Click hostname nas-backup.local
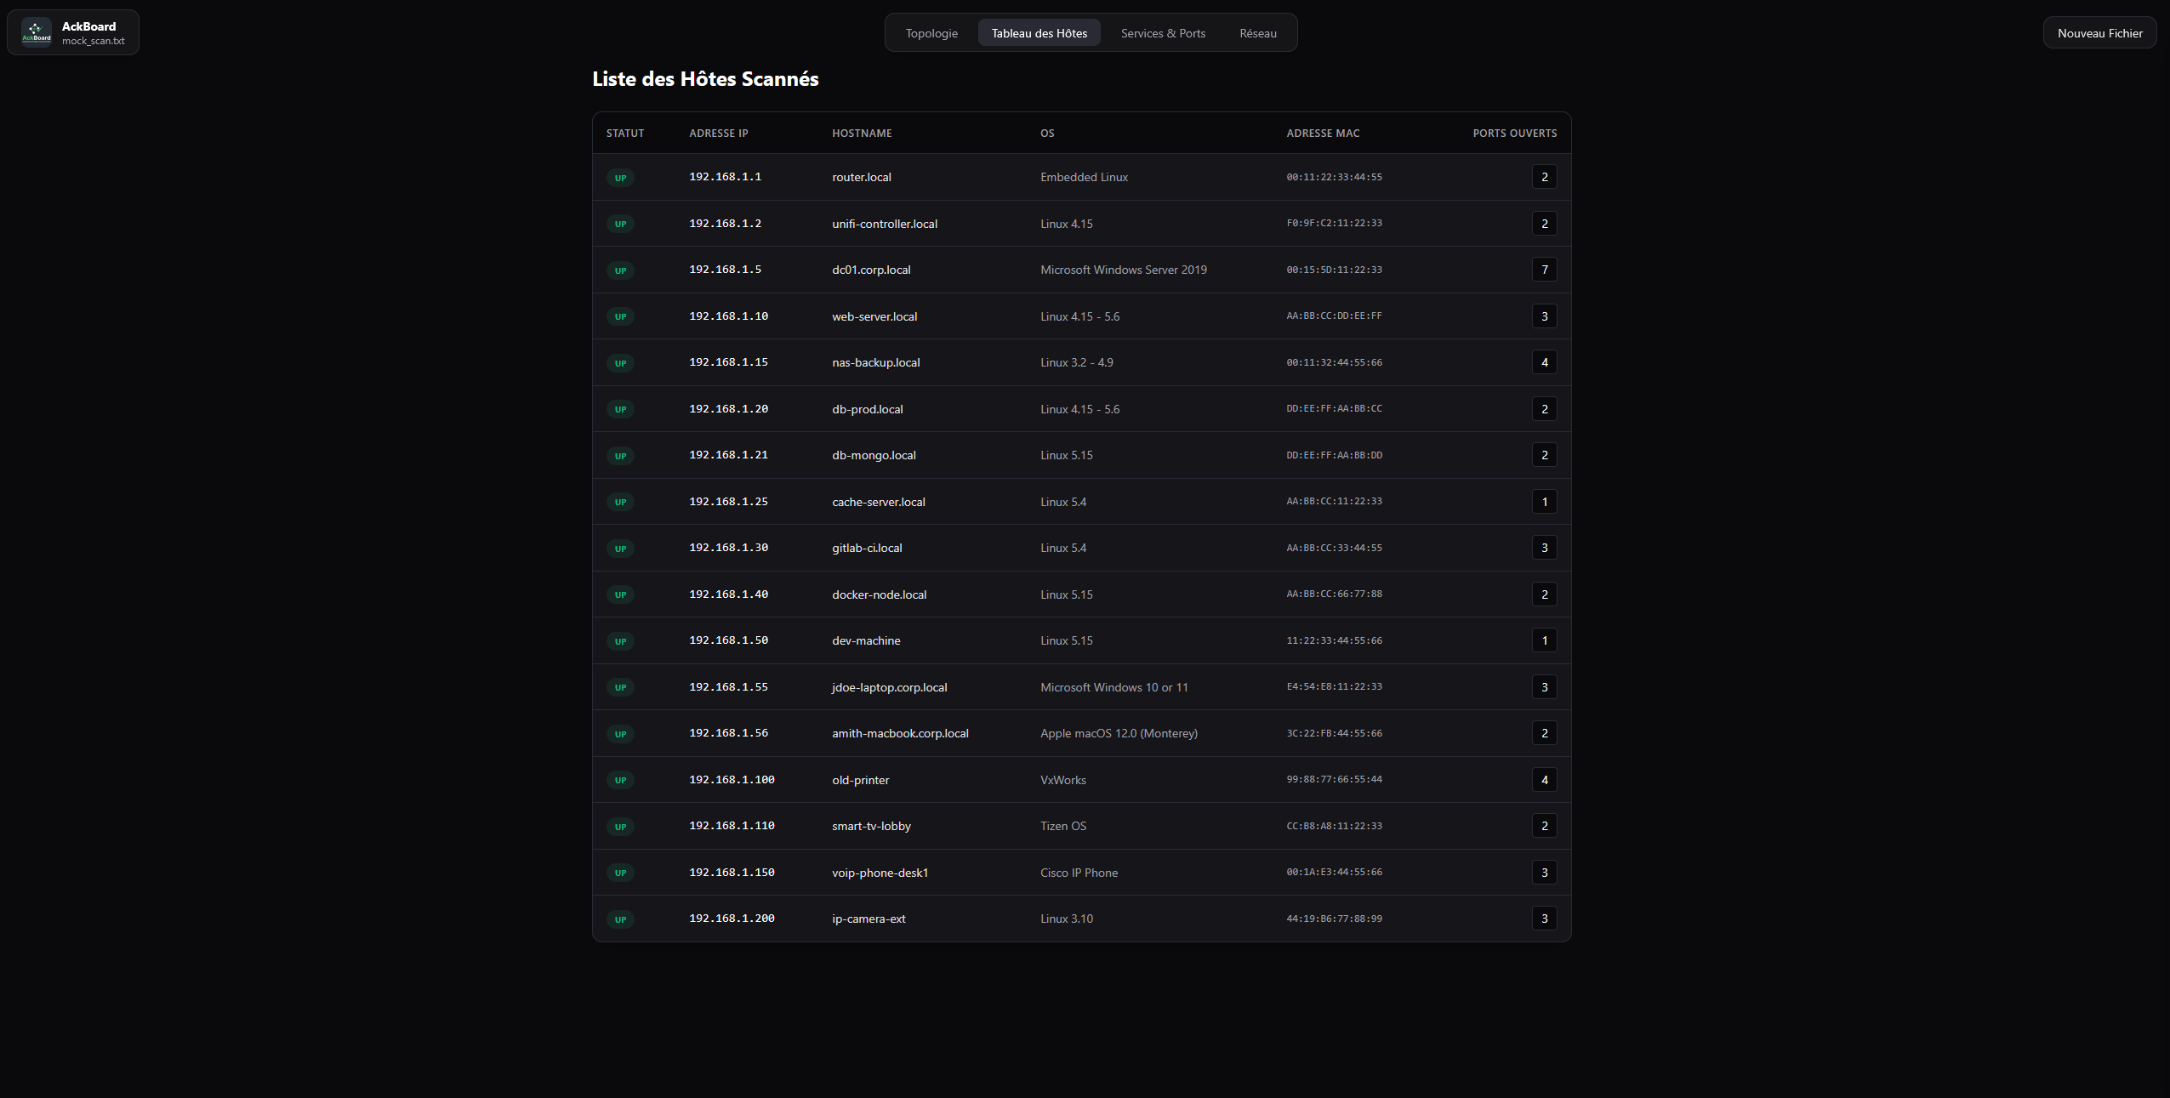 click(876, 362)
